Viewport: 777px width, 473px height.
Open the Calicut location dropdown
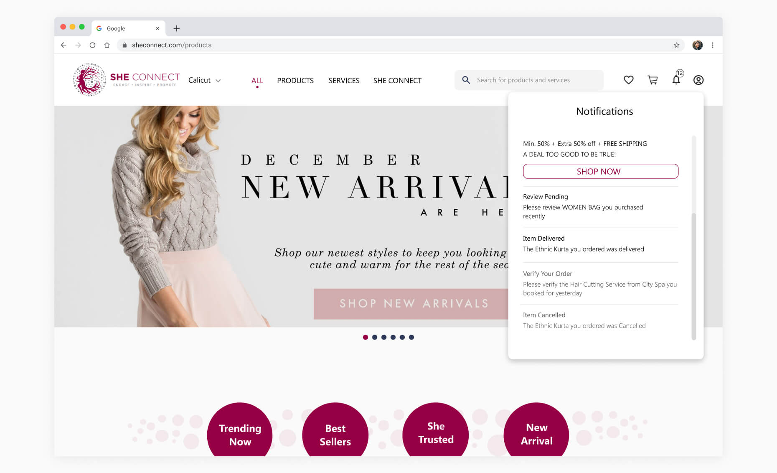pyautogui.click(x=204, y=80)
